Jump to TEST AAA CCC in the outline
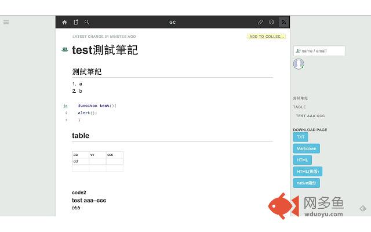Screen dimensions: 371x232 [x=310, y=116]
